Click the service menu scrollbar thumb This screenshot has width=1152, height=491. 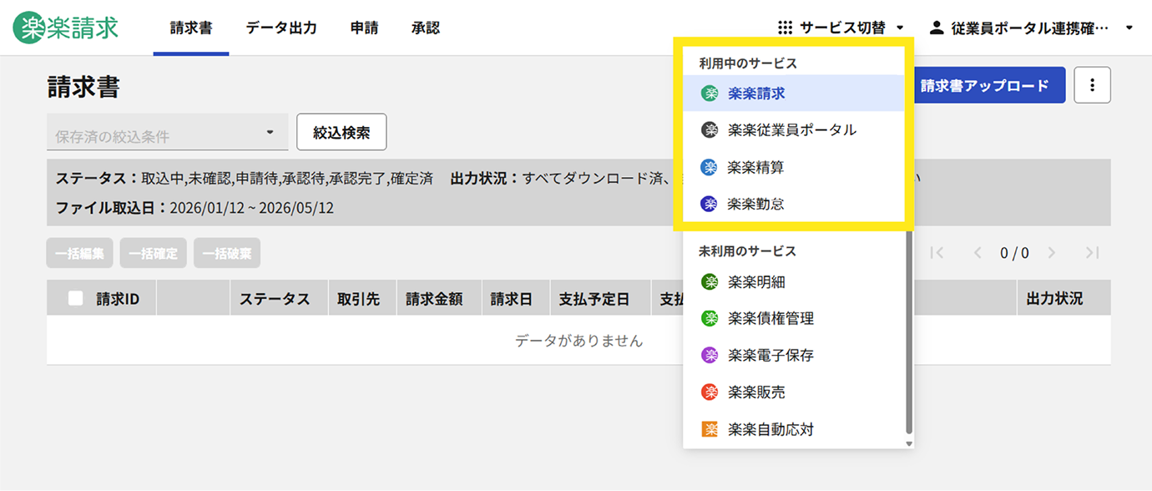(x=909, y=332)
